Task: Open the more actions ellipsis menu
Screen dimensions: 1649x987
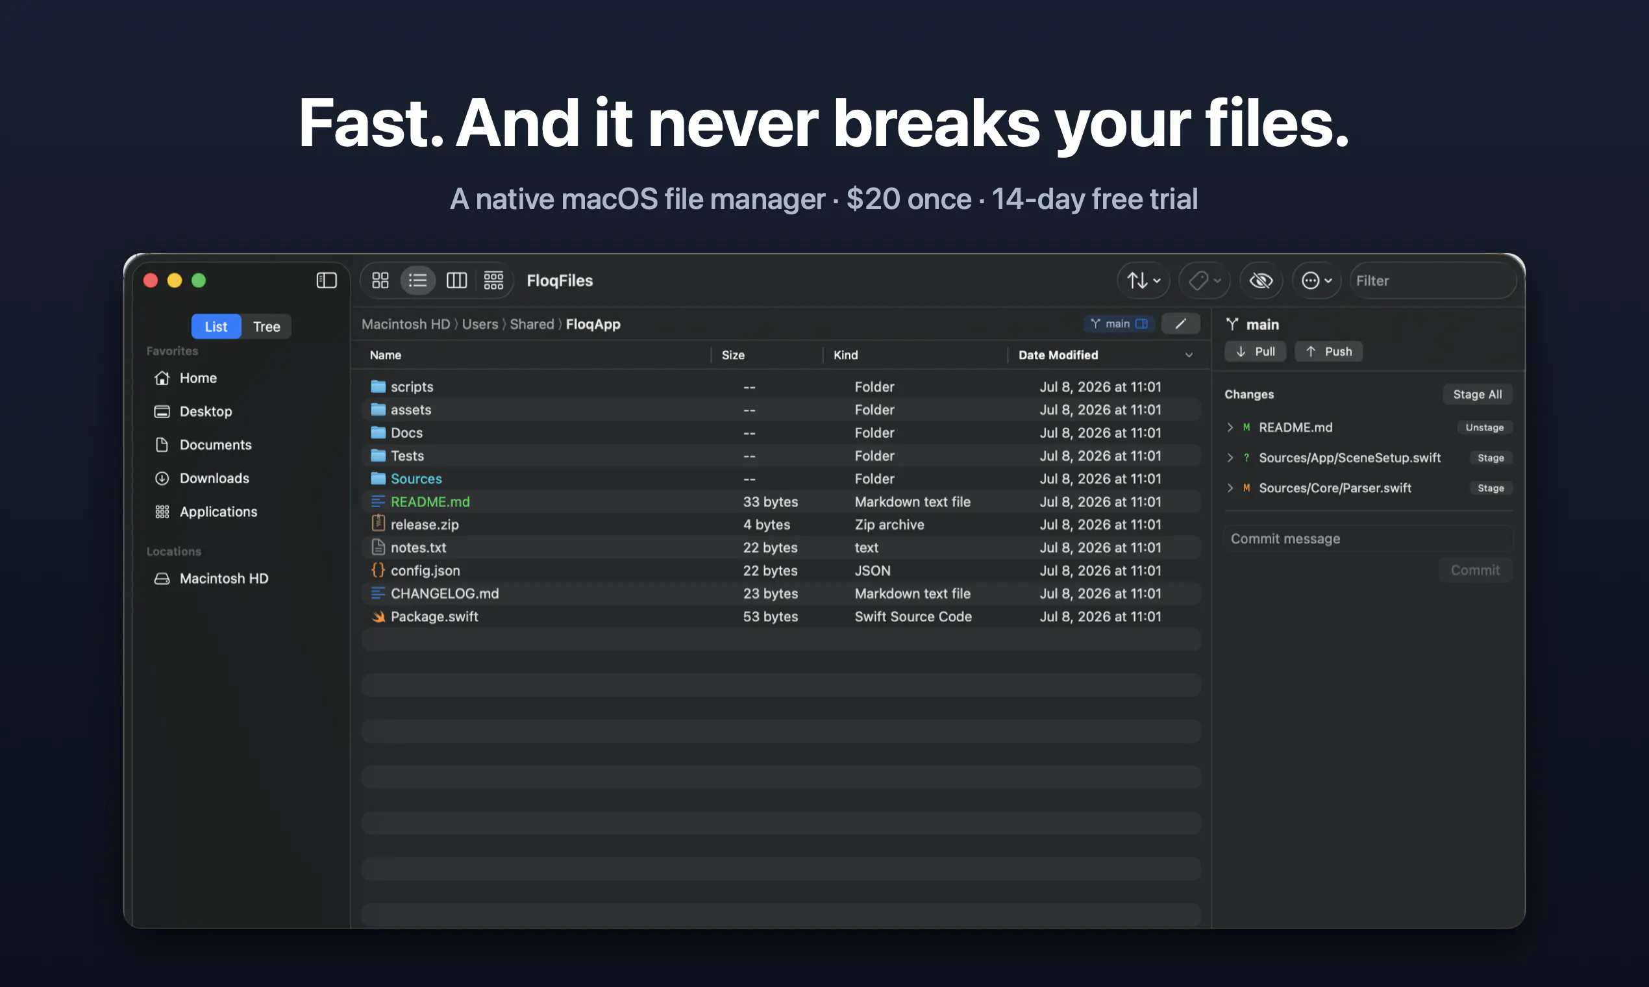Action: [1317, 281]
